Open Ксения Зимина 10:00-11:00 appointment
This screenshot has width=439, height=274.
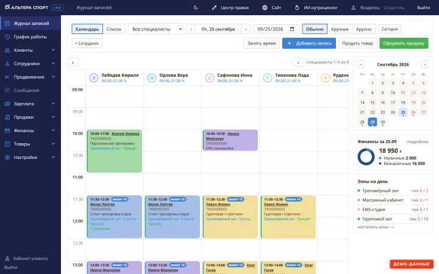(x=115, y=151)
